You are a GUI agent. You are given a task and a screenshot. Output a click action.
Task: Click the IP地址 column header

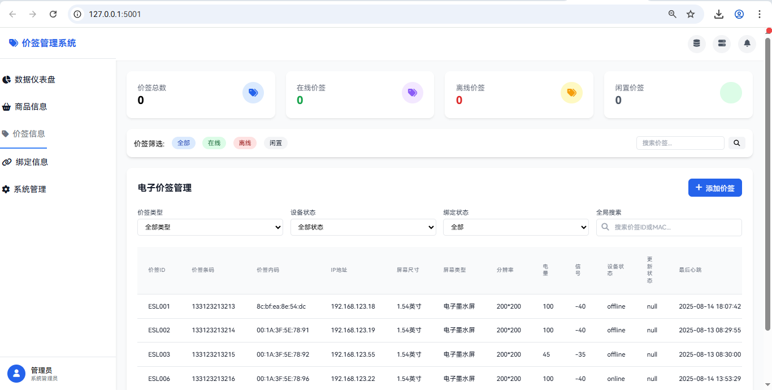[x=339, y=270]
